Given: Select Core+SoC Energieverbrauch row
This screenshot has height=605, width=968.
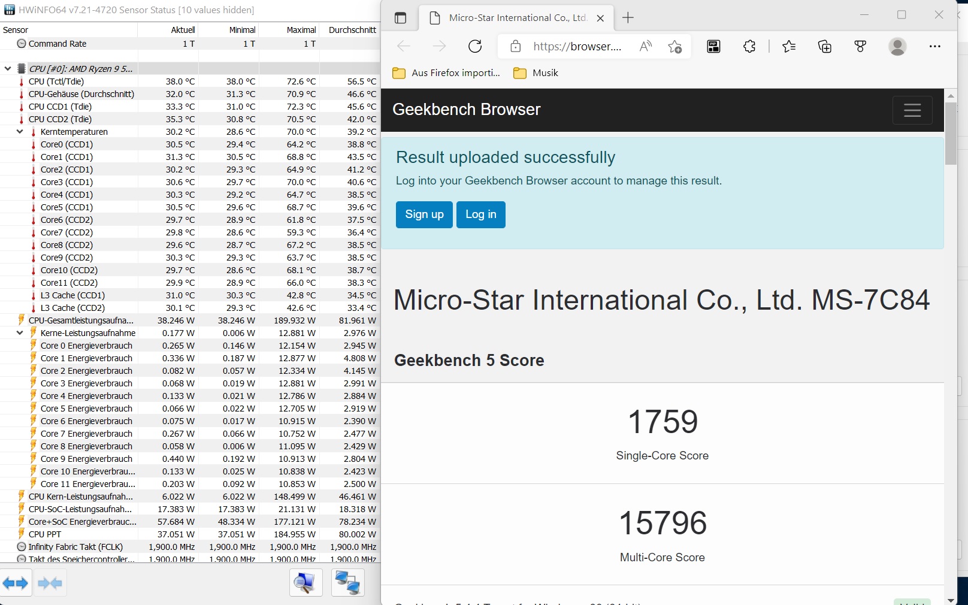Looking at the screenshot, I should coord(190,522).
